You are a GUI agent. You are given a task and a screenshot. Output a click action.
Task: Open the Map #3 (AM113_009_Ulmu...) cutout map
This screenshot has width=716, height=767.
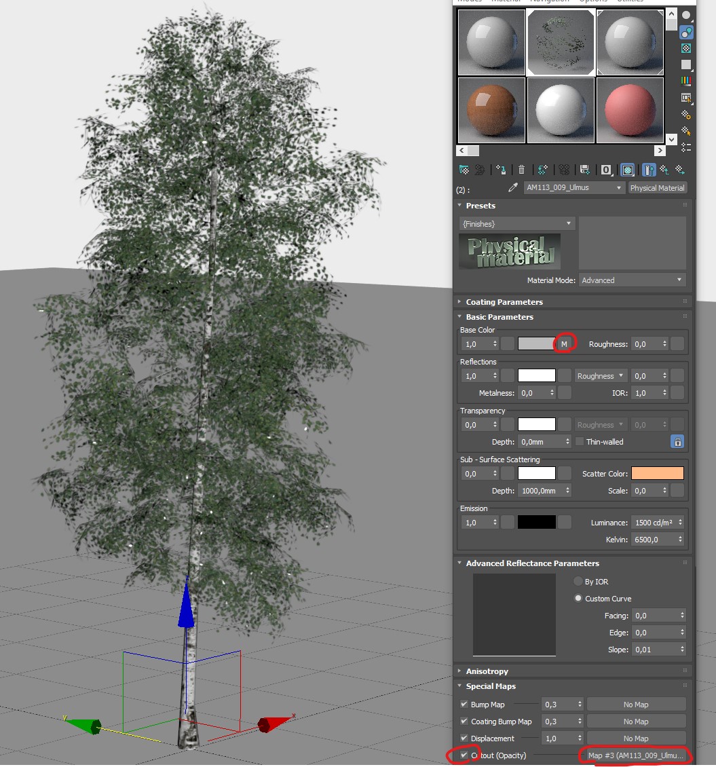(x=636, y=755)
